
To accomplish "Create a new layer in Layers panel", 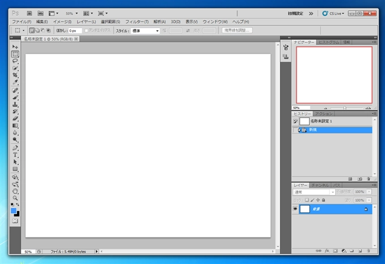I will (x=360, y=251).
